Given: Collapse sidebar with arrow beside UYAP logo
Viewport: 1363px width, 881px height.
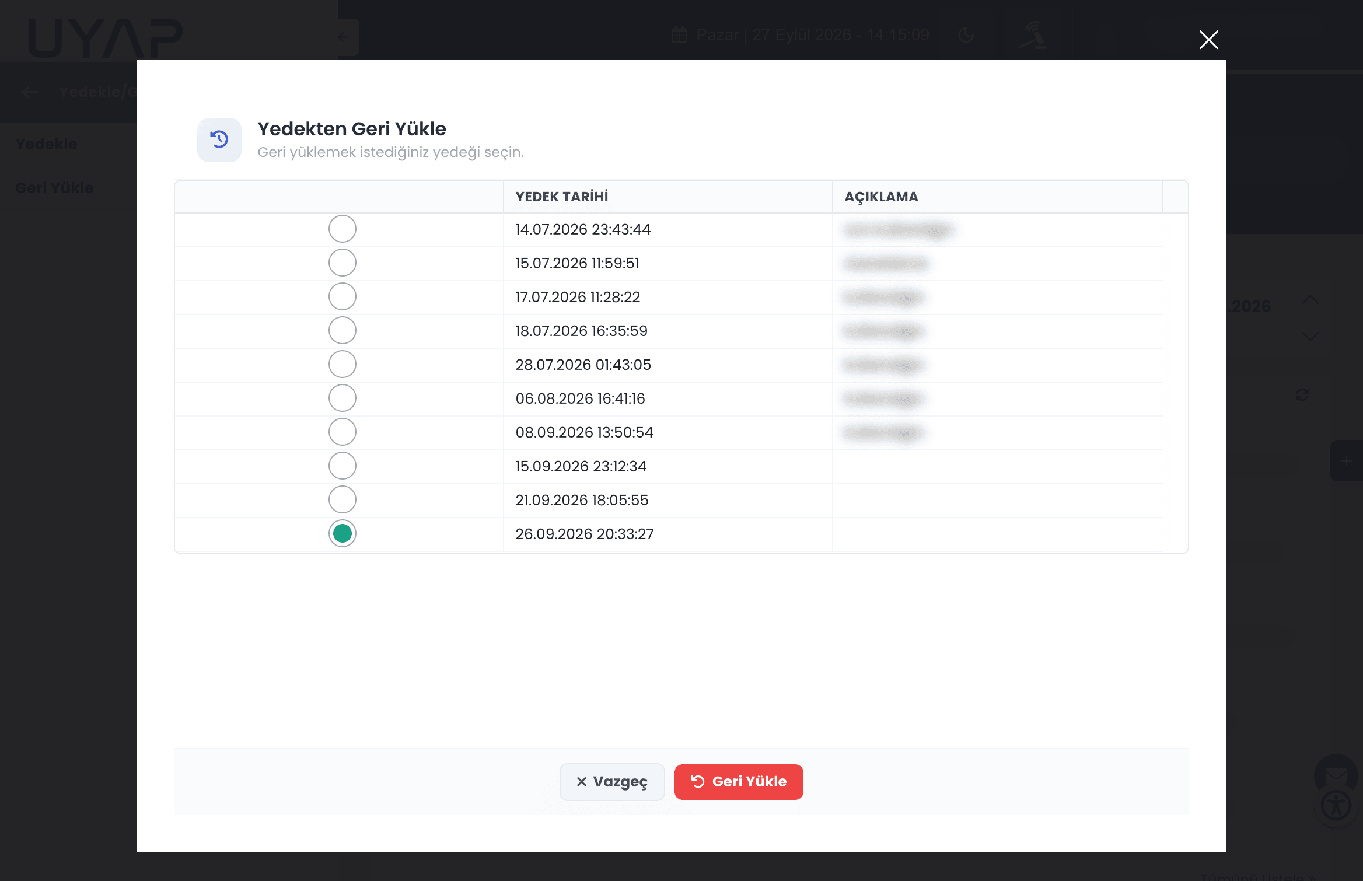Looking at the screenshot, I should 344,37.
